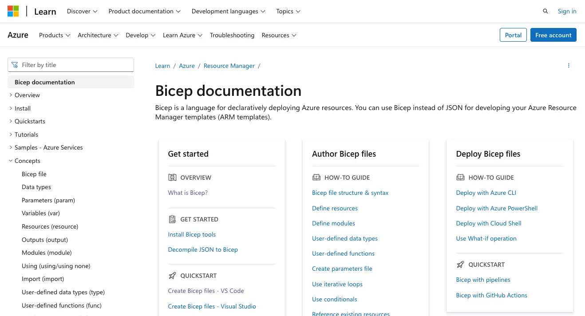Click the filter icon in title filter box
585x316 pixels.
pos(15,65)
